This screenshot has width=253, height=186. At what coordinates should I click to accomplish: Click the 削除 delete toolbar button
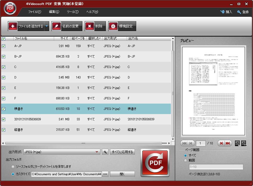coord(95,26)
